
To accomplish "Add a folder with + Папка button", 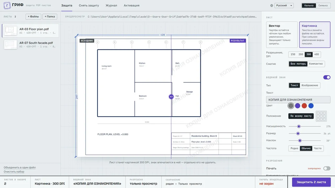I will click(50, 17).
